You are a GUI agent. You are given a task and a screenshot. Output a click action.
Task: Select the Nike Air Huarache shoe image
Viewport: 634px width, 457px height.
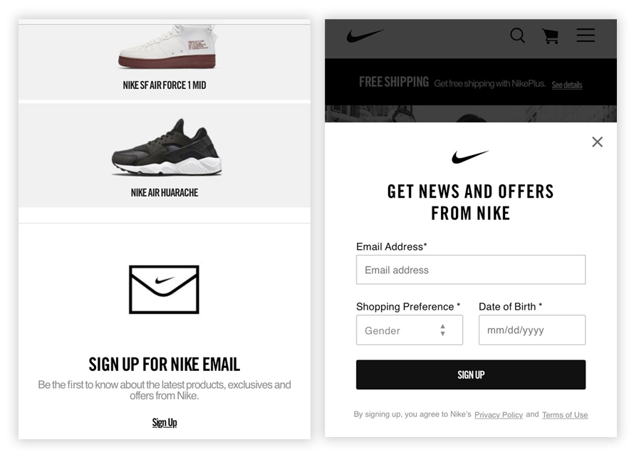coord(166,149)
